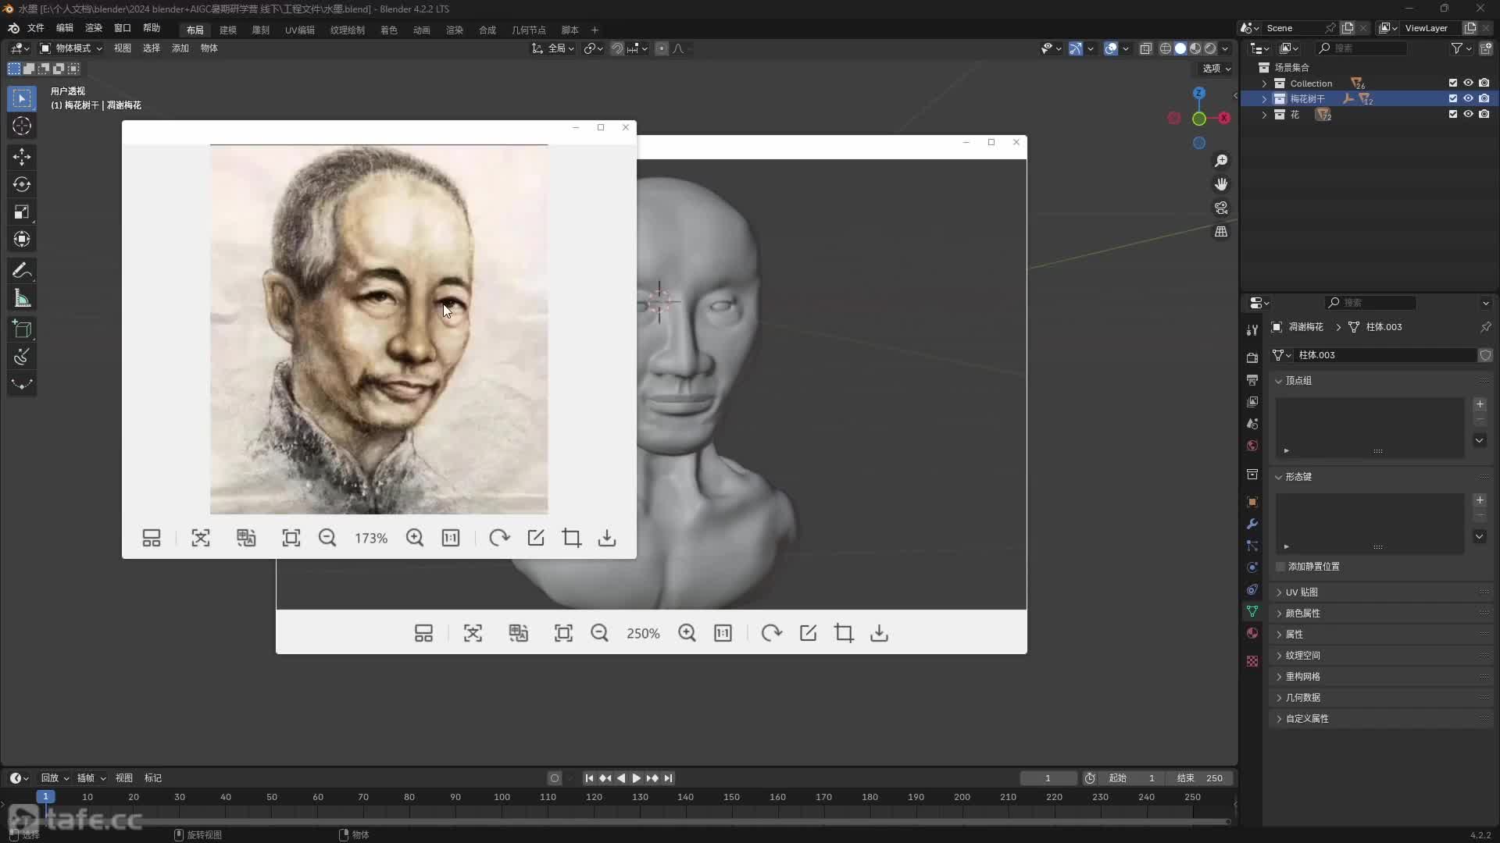Uncheck exclude checkbox for Collection

pos(1453,84)
